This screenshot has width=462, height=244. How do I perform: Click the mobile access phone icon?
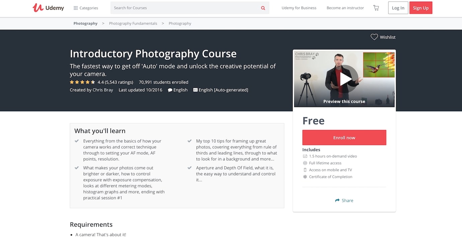305,170
